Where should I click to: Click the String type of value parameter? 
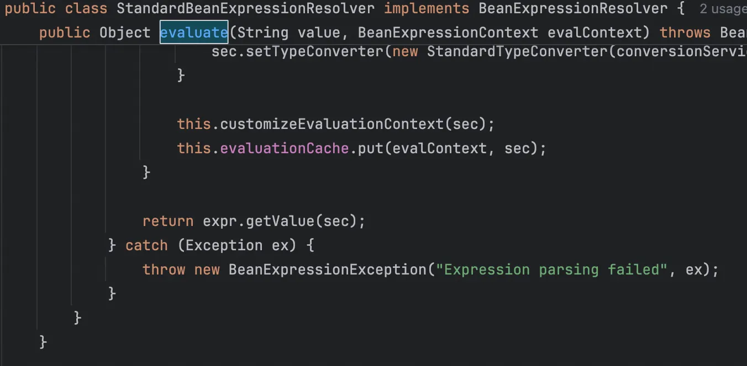click(x=262, y=33)
